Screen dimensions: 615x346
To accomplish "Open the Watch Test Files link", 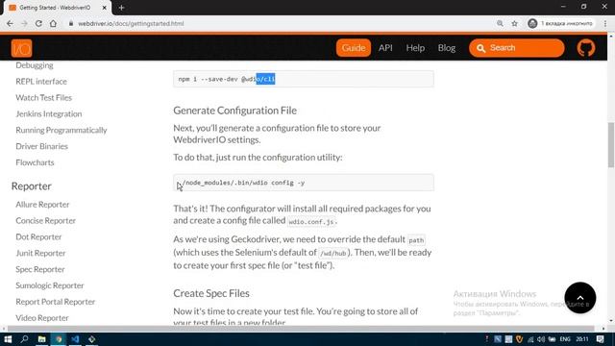I will 43,98.
